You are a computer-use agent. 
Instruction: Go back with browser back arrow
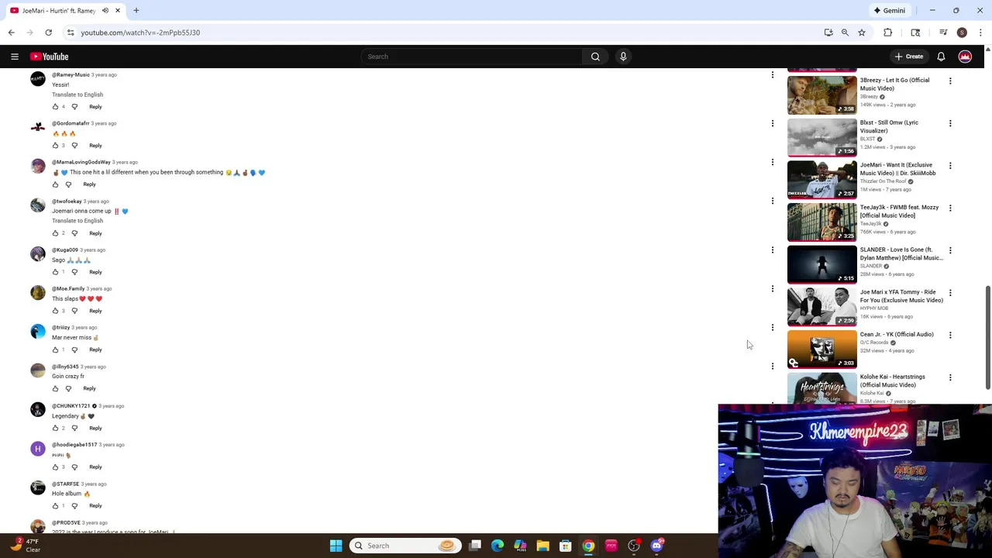[x=11, y=33]
